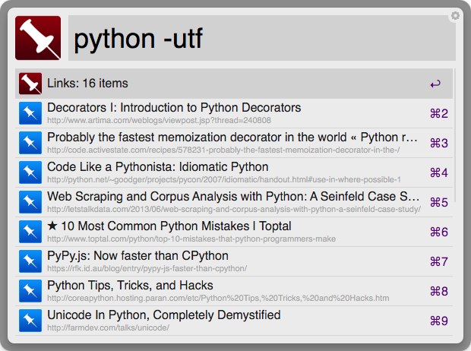This screenshot has width=471, height=351.
Task: Open the 10 Most Common Python Mistakes result
Action: (169, 226)
